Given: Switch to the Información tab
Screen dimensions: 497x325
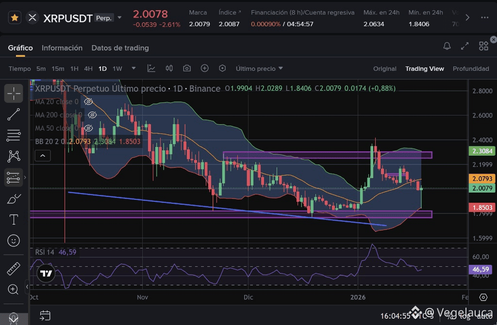Looking at the screenshot, I should click(x=62, y=48).
